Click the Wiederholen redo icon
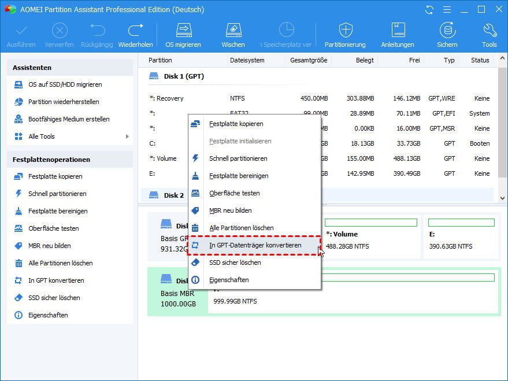 coord(135,35)
